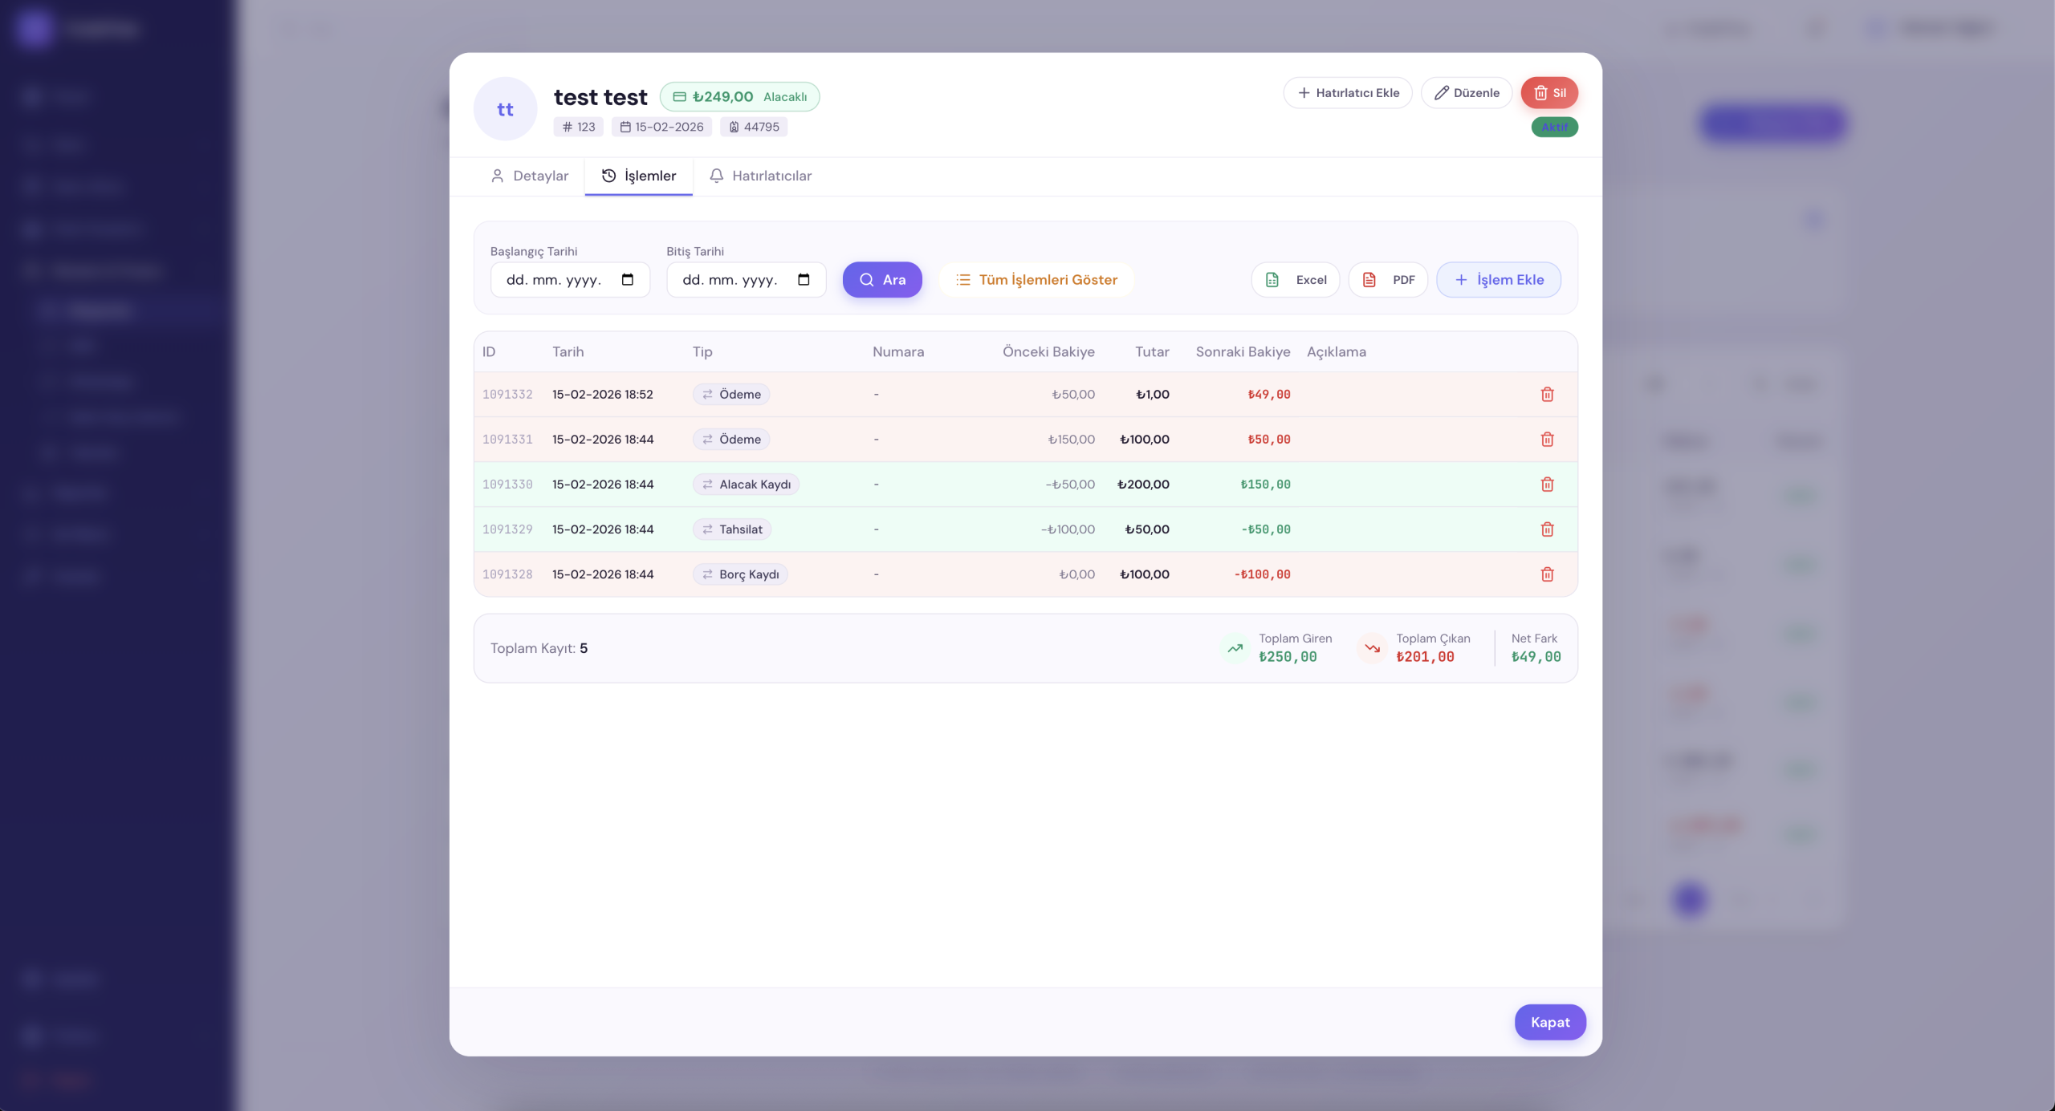Delete transaction 1091332 with trash icon
Image resolution: width=2055 pixels, height=1111 pixels.
[1547, 394]
